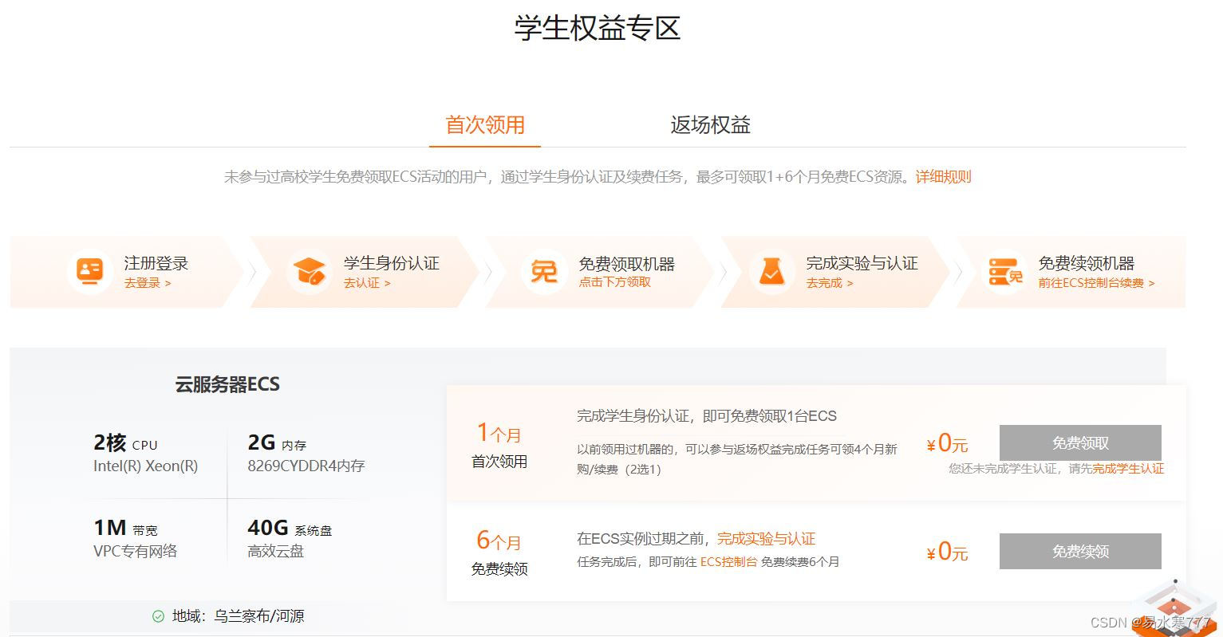Click the 40G 系统盘 spec text
Viewport: 1223px width, 637px height.
[290, 528]
